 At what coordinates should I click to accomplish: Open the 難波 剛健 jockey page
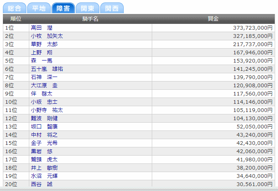tap(44, 119)
